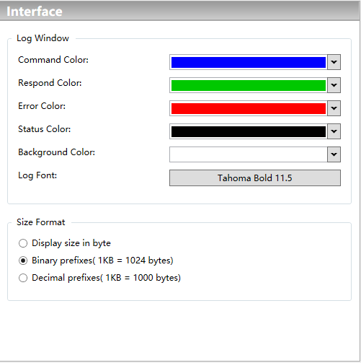Select the black Status Color swatch
361x363 pixels.
tap(249, 131)
